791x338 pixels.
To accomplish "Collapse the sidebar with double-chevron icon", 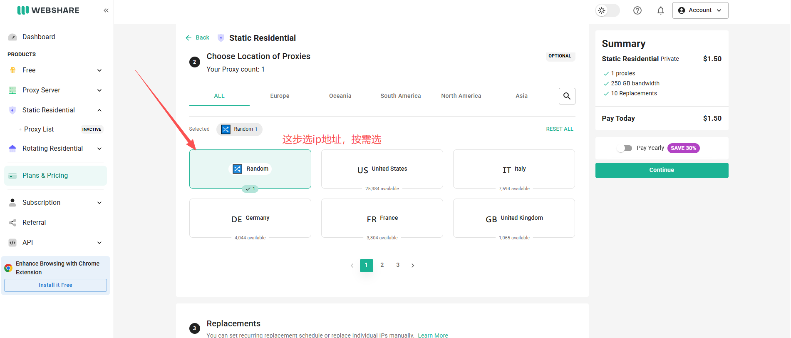I will pos(106,10).
